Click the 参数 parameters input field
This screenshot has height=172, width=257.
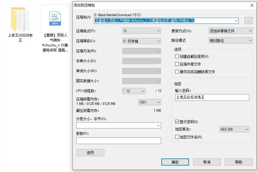point(119,141)
